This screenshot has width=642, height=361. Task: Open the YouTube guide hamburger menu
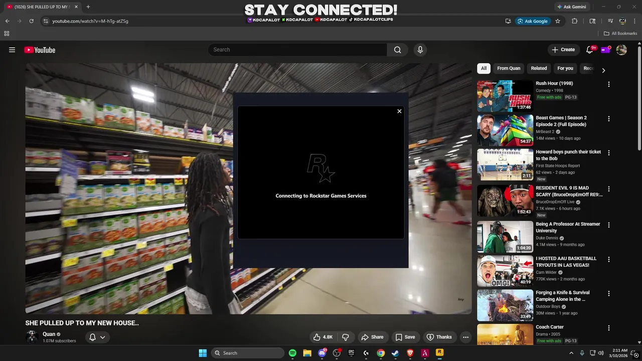pos(12,50)
